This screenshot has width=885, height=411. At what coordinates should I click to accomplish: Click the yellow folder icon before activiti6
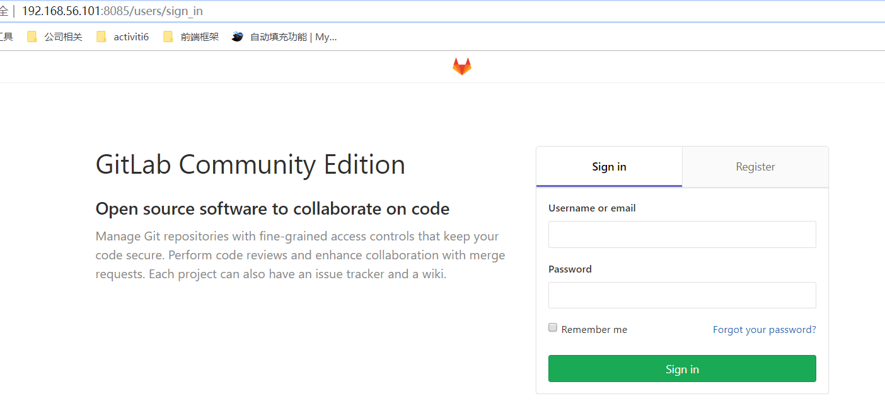[x=101, y=37]
